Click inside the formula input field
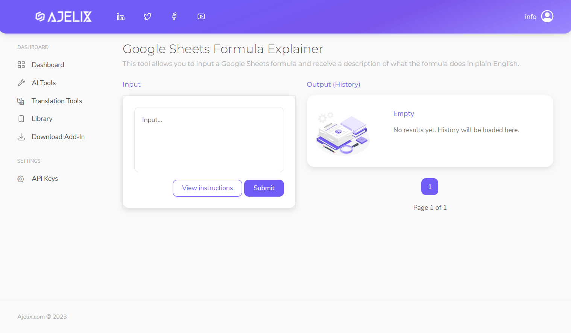 point(209,139)
